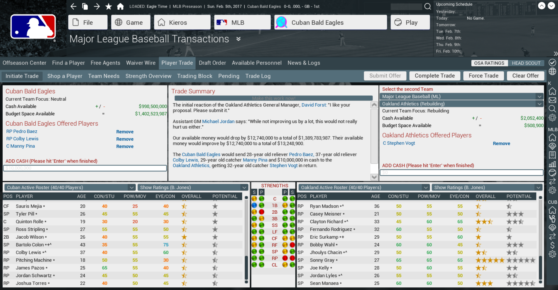Click the K section home icon
The image size is (558, 290).
(x=552, y=91)
